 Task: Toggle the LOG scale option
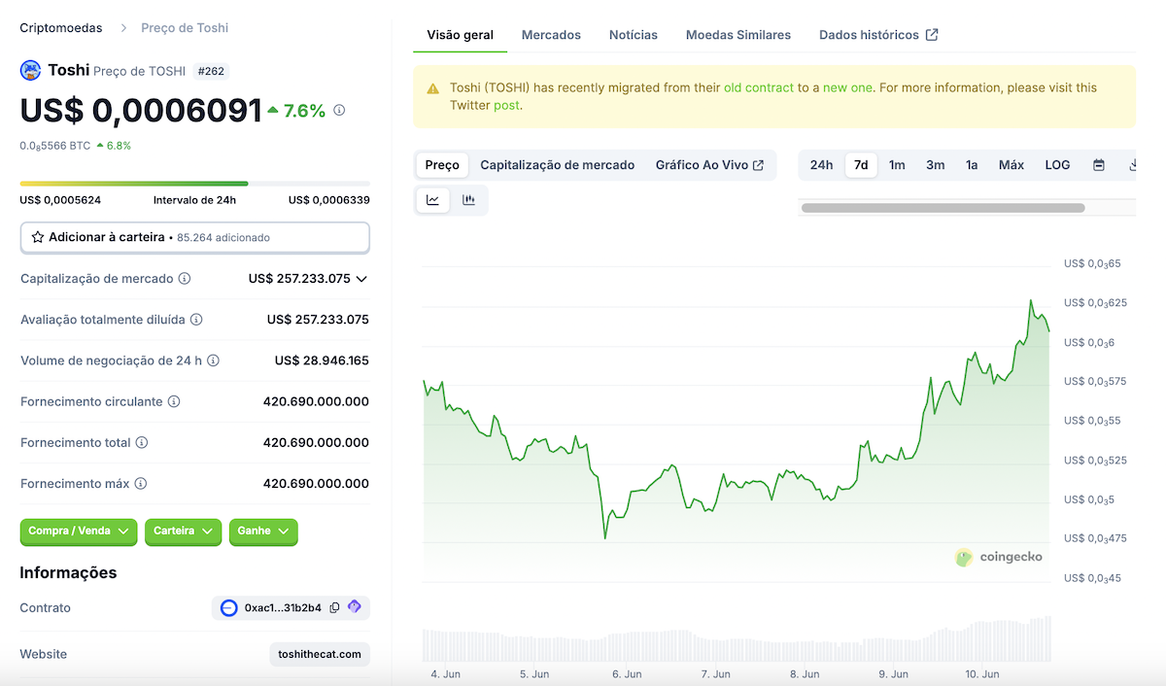1057,165
